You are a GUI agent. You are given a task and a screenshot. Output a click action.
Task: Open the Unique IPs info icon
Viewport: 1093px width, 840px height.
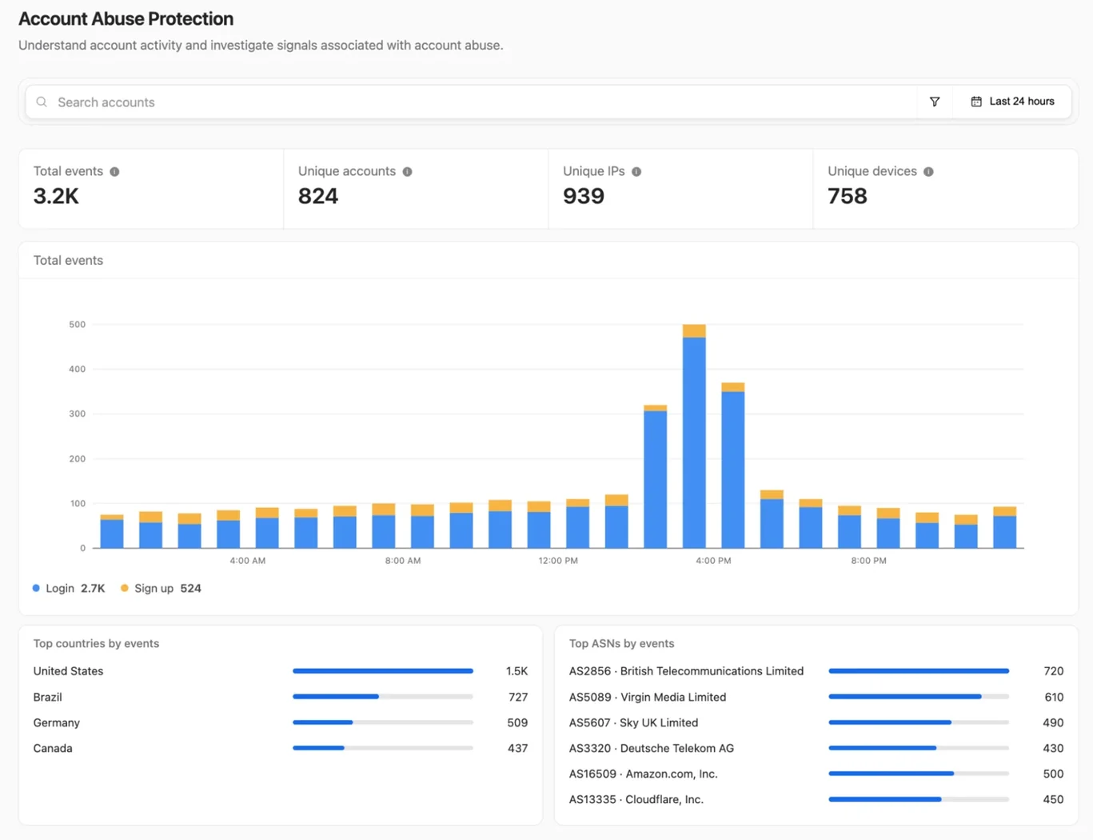pos(636,172)
